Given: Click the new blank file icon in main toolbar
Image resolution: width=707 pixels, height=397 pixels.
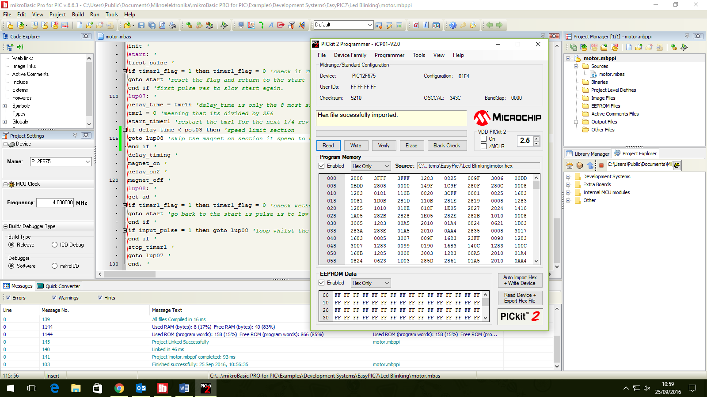Looking at the screenshot, I should coord(80,25).
